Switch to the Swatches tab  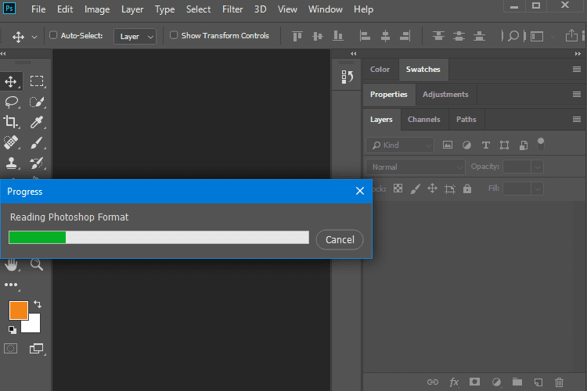[423, 70]
